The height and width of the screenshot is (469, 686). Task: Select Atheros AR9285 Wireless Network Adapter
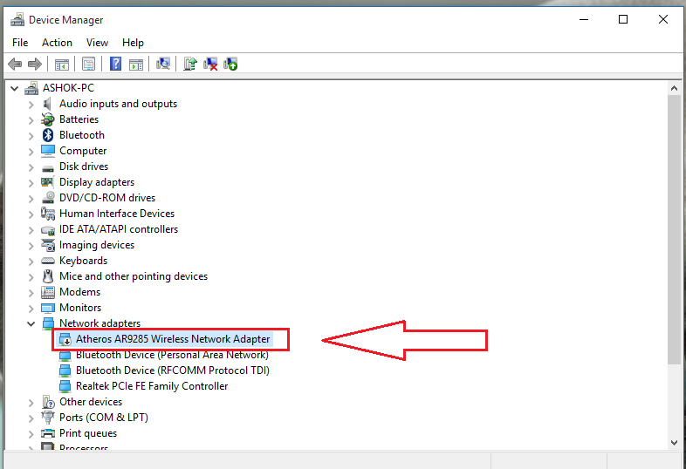tap(172, 339)
